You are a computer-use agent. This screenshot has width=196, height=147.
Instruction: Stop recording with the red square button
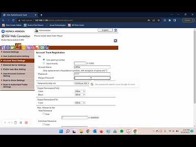26,122
